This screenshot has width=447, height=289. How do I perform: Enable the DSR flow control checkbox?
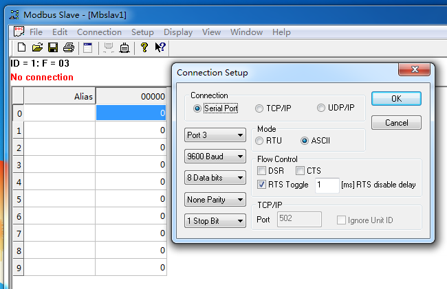coord(261,171)
